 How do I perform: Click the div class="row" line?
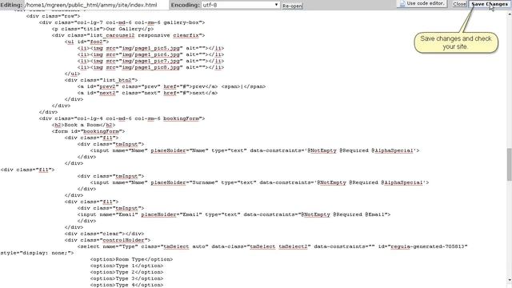53,16
